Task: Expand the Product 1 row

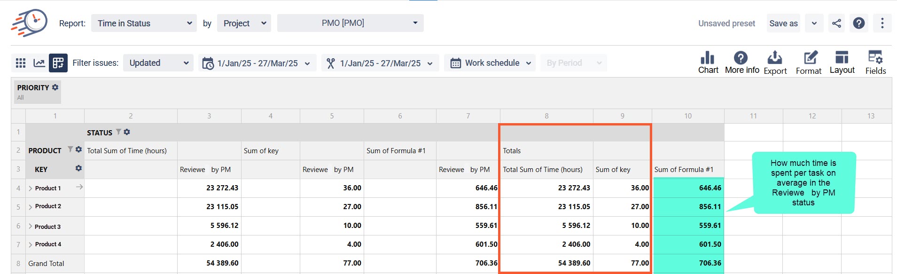Action: click(31, 188)
